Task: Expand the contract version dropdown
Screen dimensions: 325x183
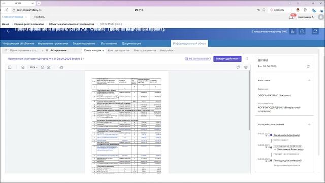Action: [x=46, y=59]
